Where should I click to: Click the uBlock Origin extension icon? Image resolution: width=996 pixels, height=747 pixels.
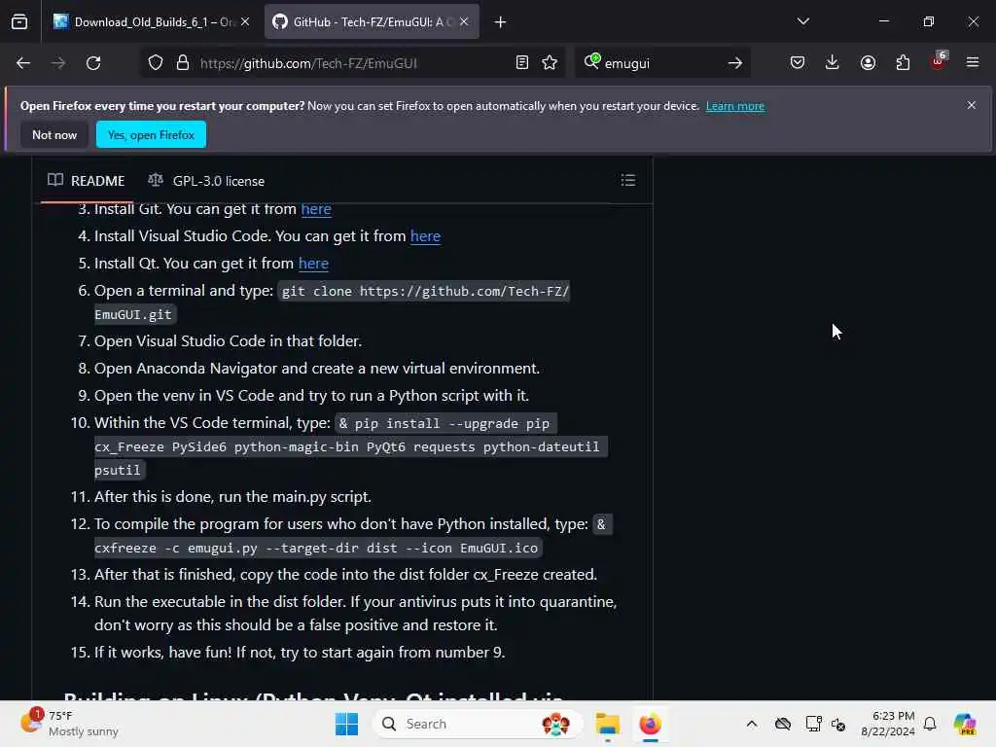[x=939, y=61]
